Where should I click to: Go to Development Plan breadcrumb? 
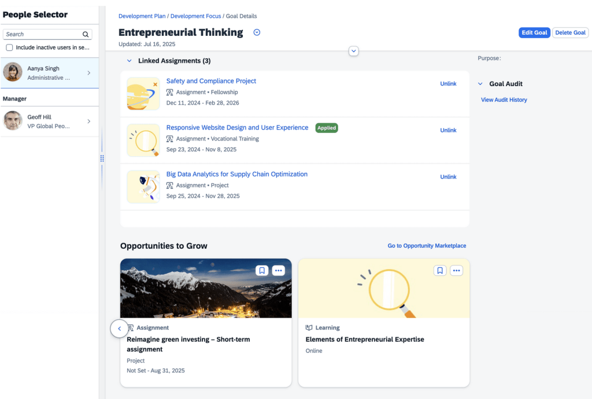(142, 16)
